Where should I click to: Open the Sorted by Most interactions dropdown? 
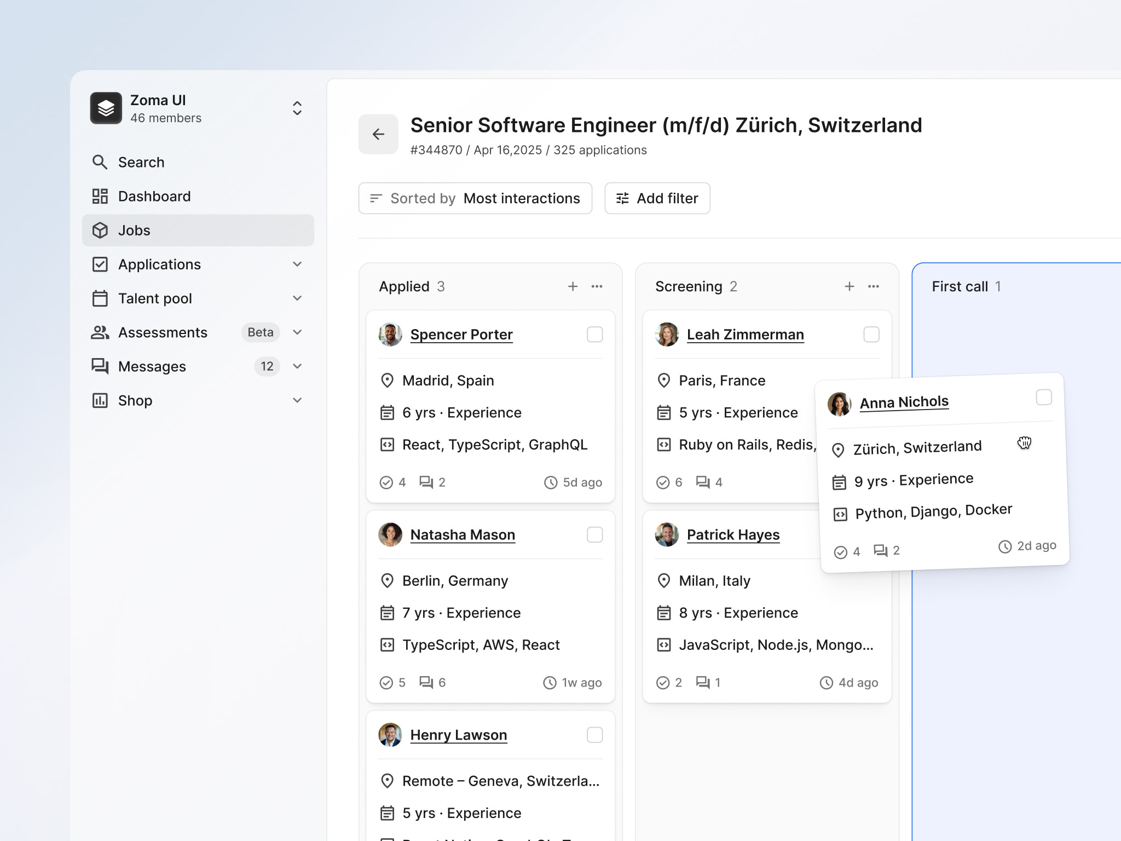[475, 198]
